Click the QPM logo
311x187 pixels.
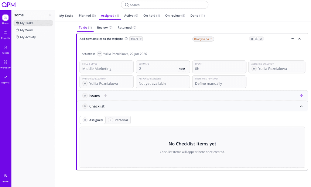coord(9,5)
